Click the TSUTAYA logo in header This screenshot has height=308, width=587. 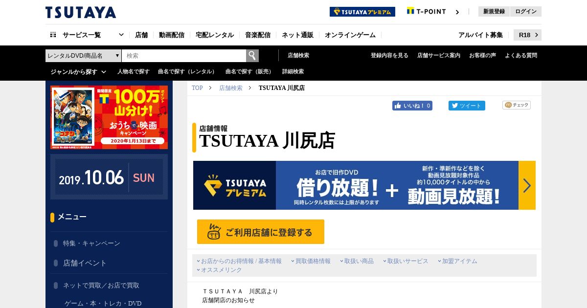[x=81, y=12]
